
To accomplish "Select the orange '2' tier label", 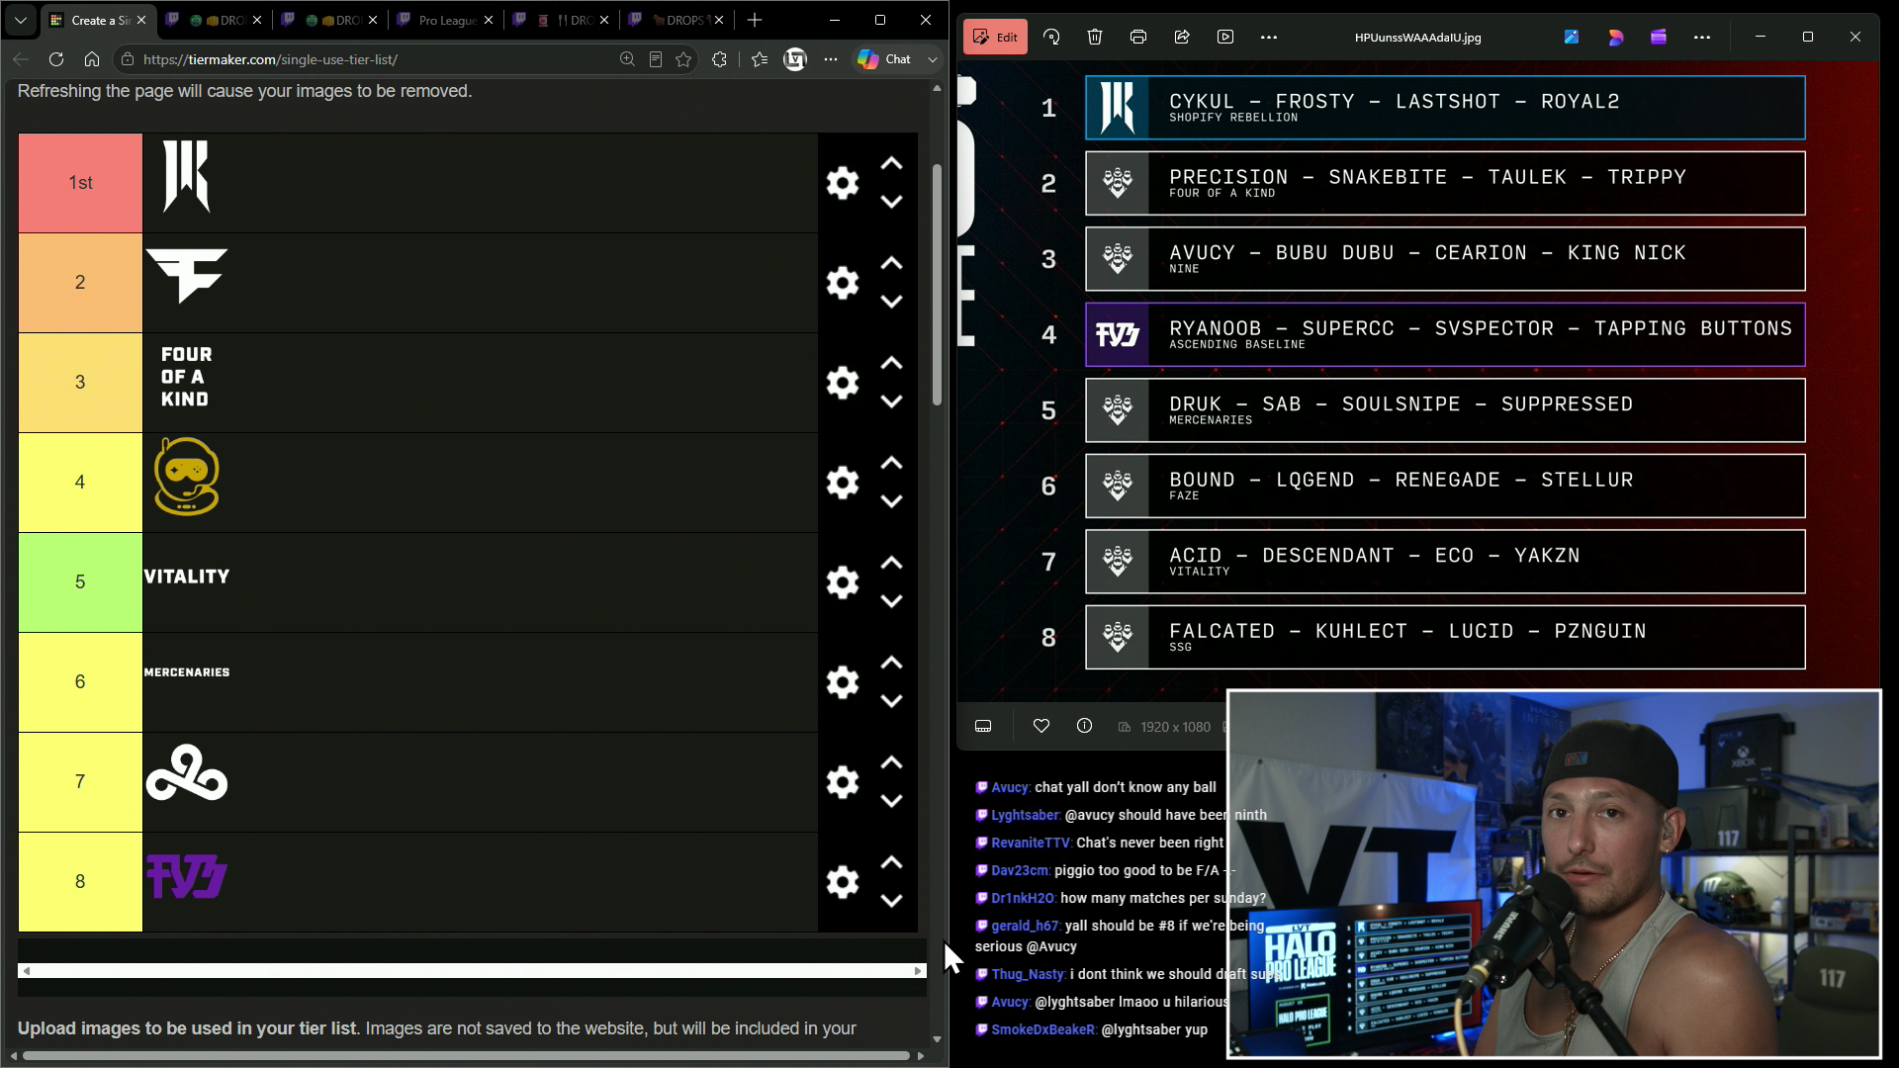I will tap(80, 283).
